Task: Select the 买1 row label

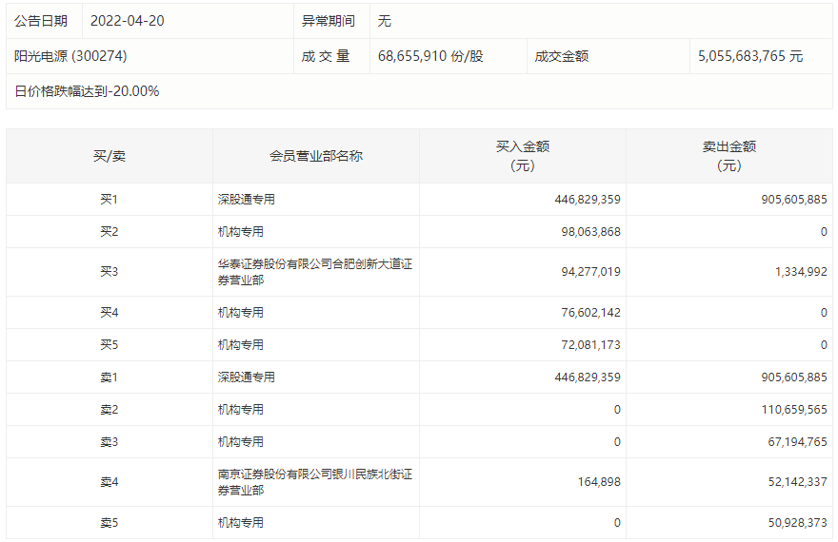Action: coord(109,199)
